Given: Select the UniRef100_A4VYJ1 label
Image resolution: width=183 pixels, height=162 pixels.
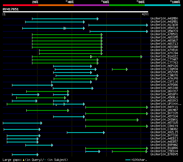Looking at the screenshot, I should (164, 107).
